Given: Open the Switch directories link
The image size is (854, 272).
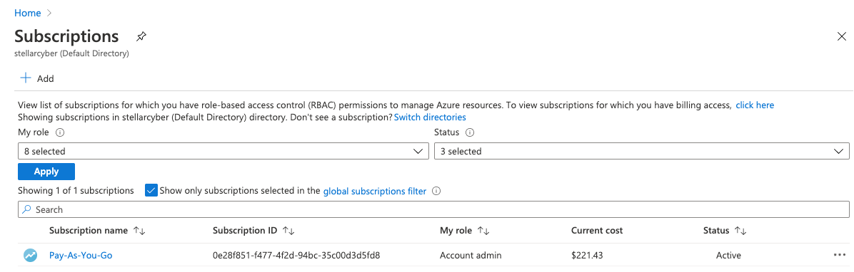Looking at the screenshot, I should 430,117.
